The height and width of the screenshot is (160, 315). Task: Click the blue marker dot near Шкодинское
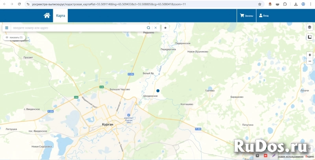coord(158,91)
